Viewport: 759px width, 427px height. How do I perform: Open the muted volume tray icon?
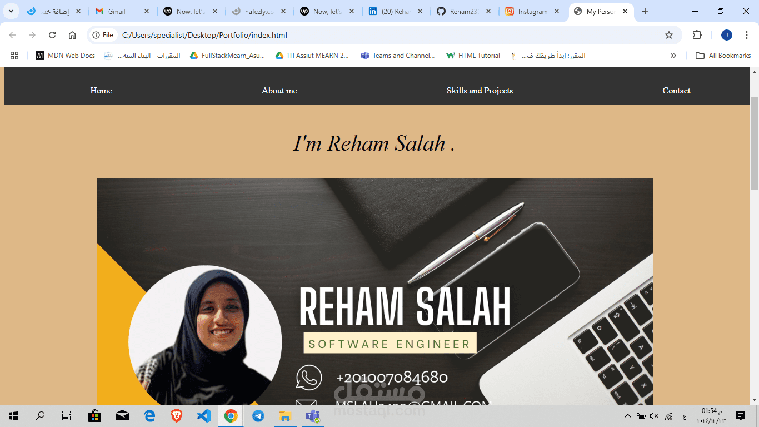[x=654, y=416]
